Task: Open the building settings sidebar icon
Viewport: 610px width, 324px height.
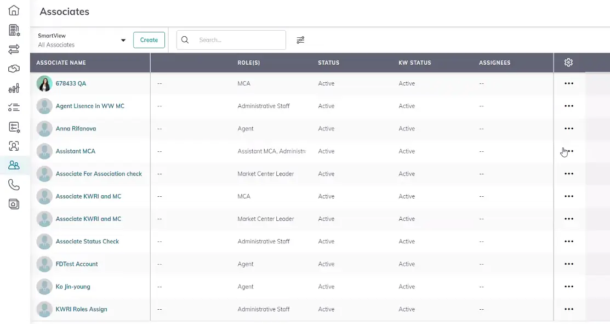Action: coord(14,30)
